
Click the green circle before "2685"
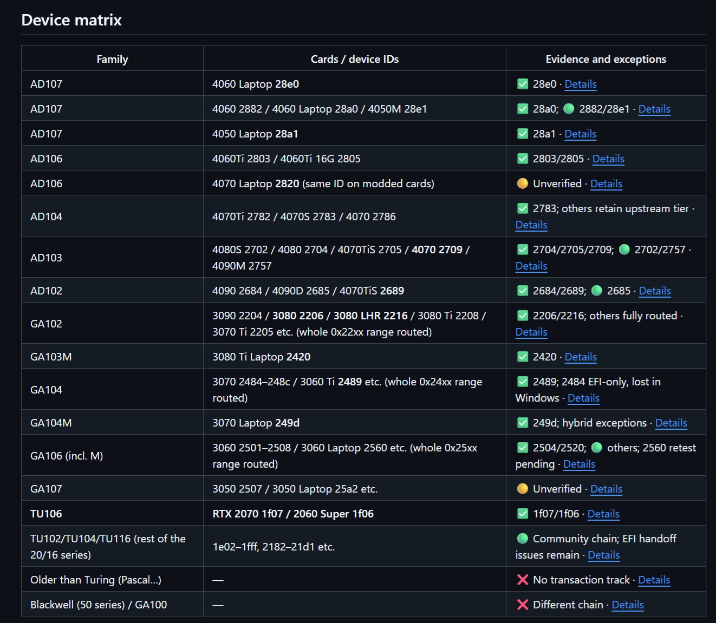click(597, 291)
